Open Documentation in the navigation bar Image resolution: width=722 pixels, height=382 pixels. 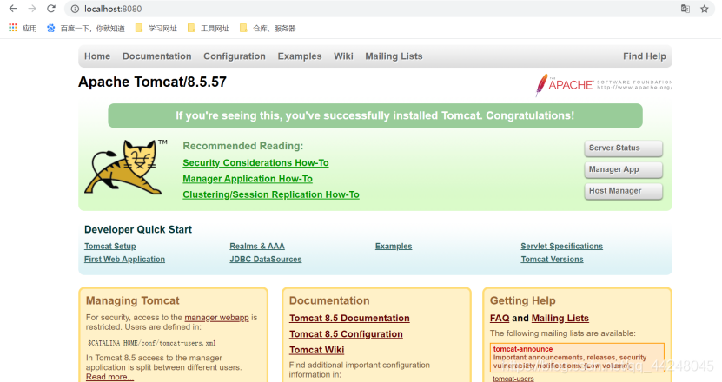[x=157, y=56]
